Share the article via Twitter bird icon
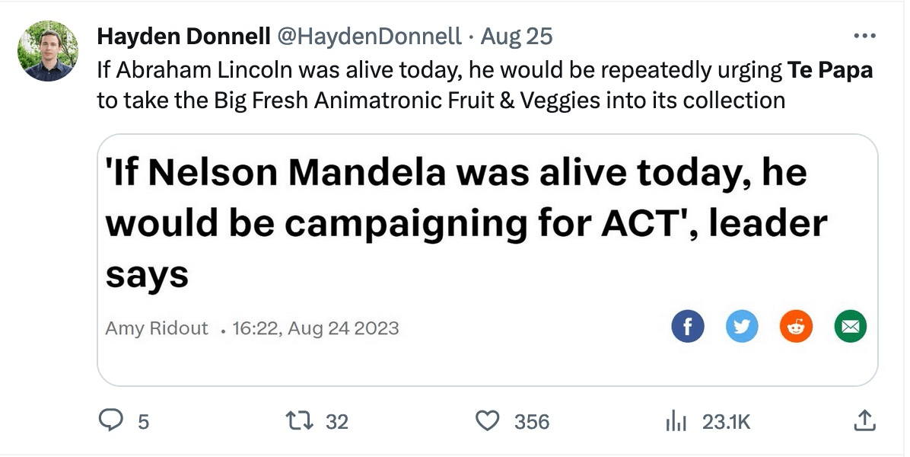 [742, 327]
